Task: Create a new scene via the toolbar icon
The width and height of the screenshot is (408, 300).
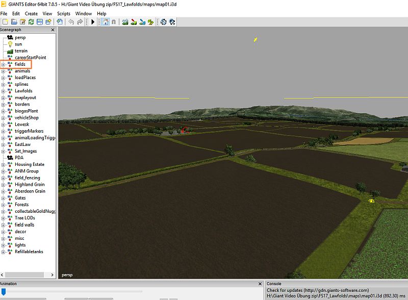Action: click(5, 22)
